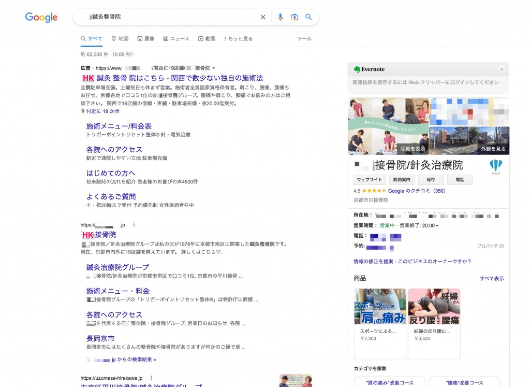Click the ウェブサイト button
Image resolution: width=530 pixels, height=387 pixels.
click(x=369, y=180)
